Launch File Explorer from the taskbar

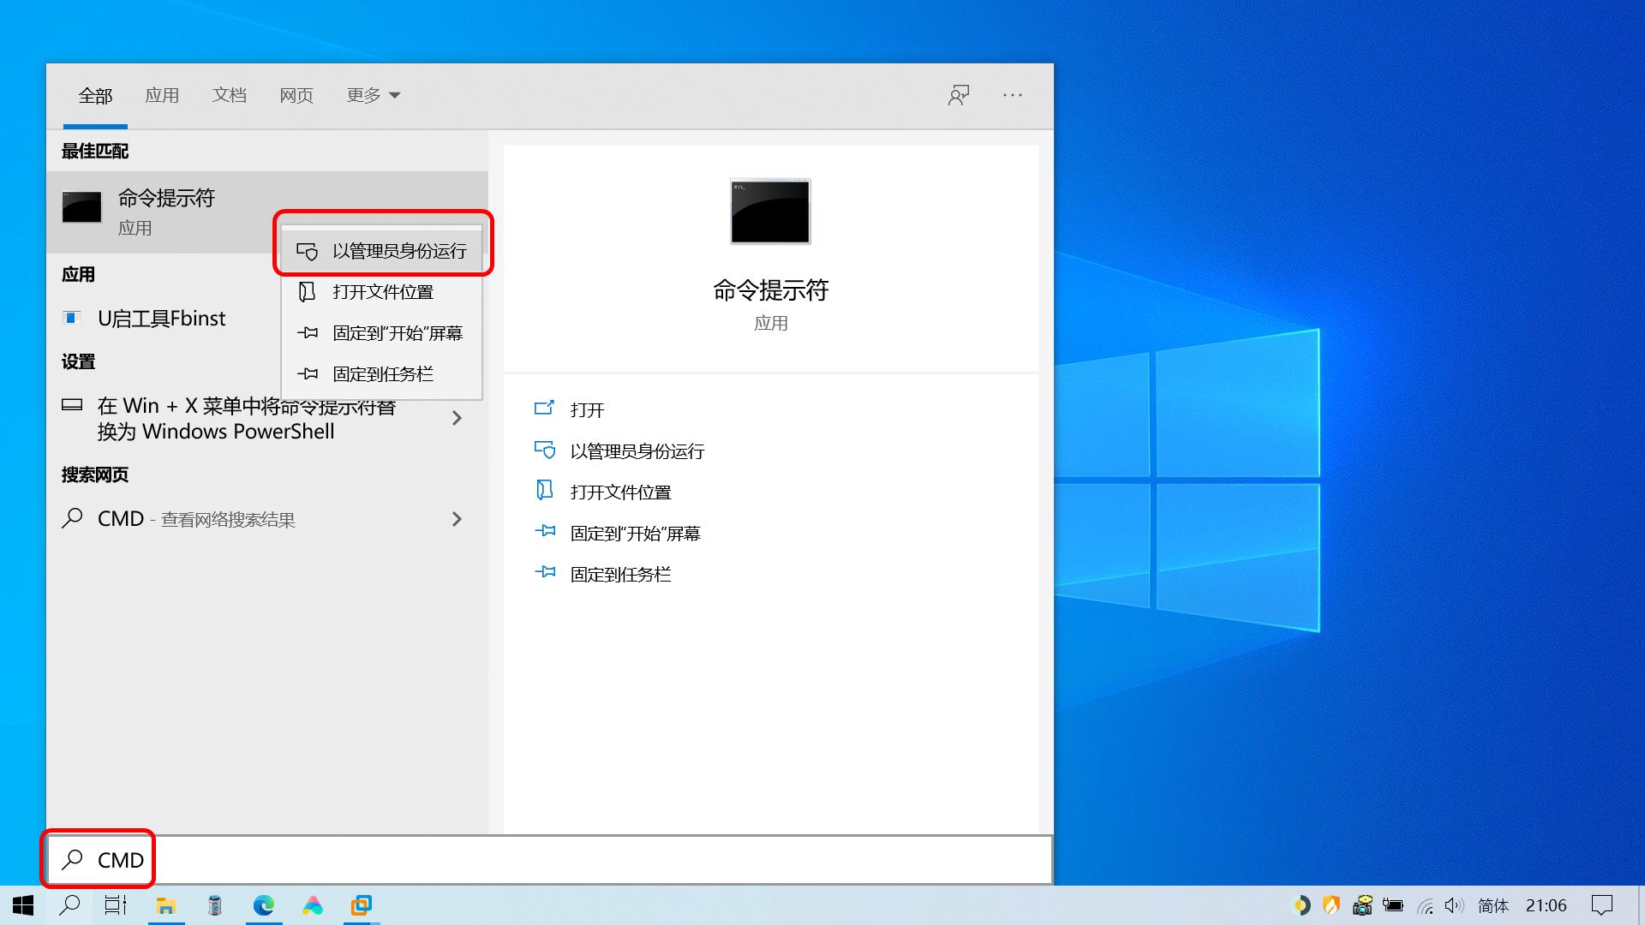[x=166, y=905]
